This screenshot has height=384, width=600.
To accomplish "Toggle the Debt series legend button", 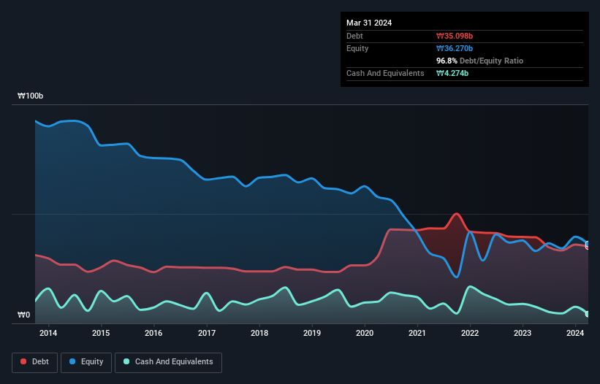I will (x=35, y=362).
